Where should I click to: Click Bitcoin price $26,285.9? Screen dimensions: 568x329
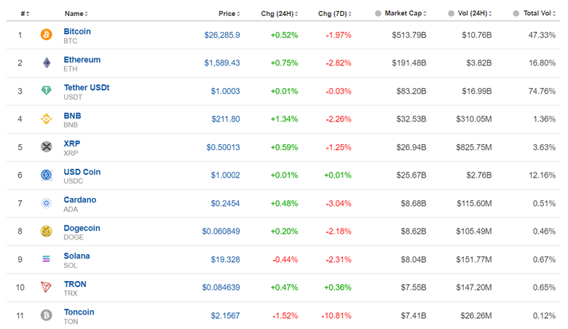[222, 35]
